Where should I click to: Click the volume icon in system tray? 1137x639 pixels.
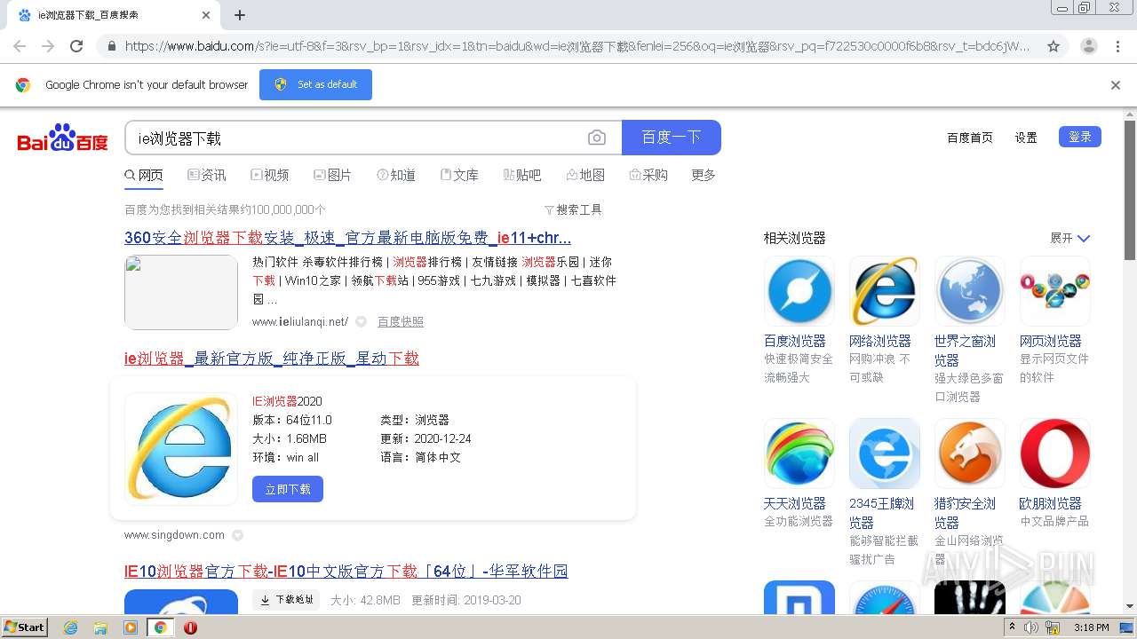tap(1031, 627)
